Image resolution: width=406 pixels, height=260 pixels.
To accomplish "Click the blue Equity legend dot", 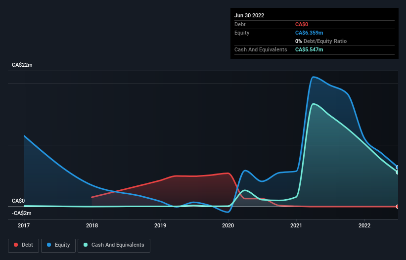I will coord(49,245).
